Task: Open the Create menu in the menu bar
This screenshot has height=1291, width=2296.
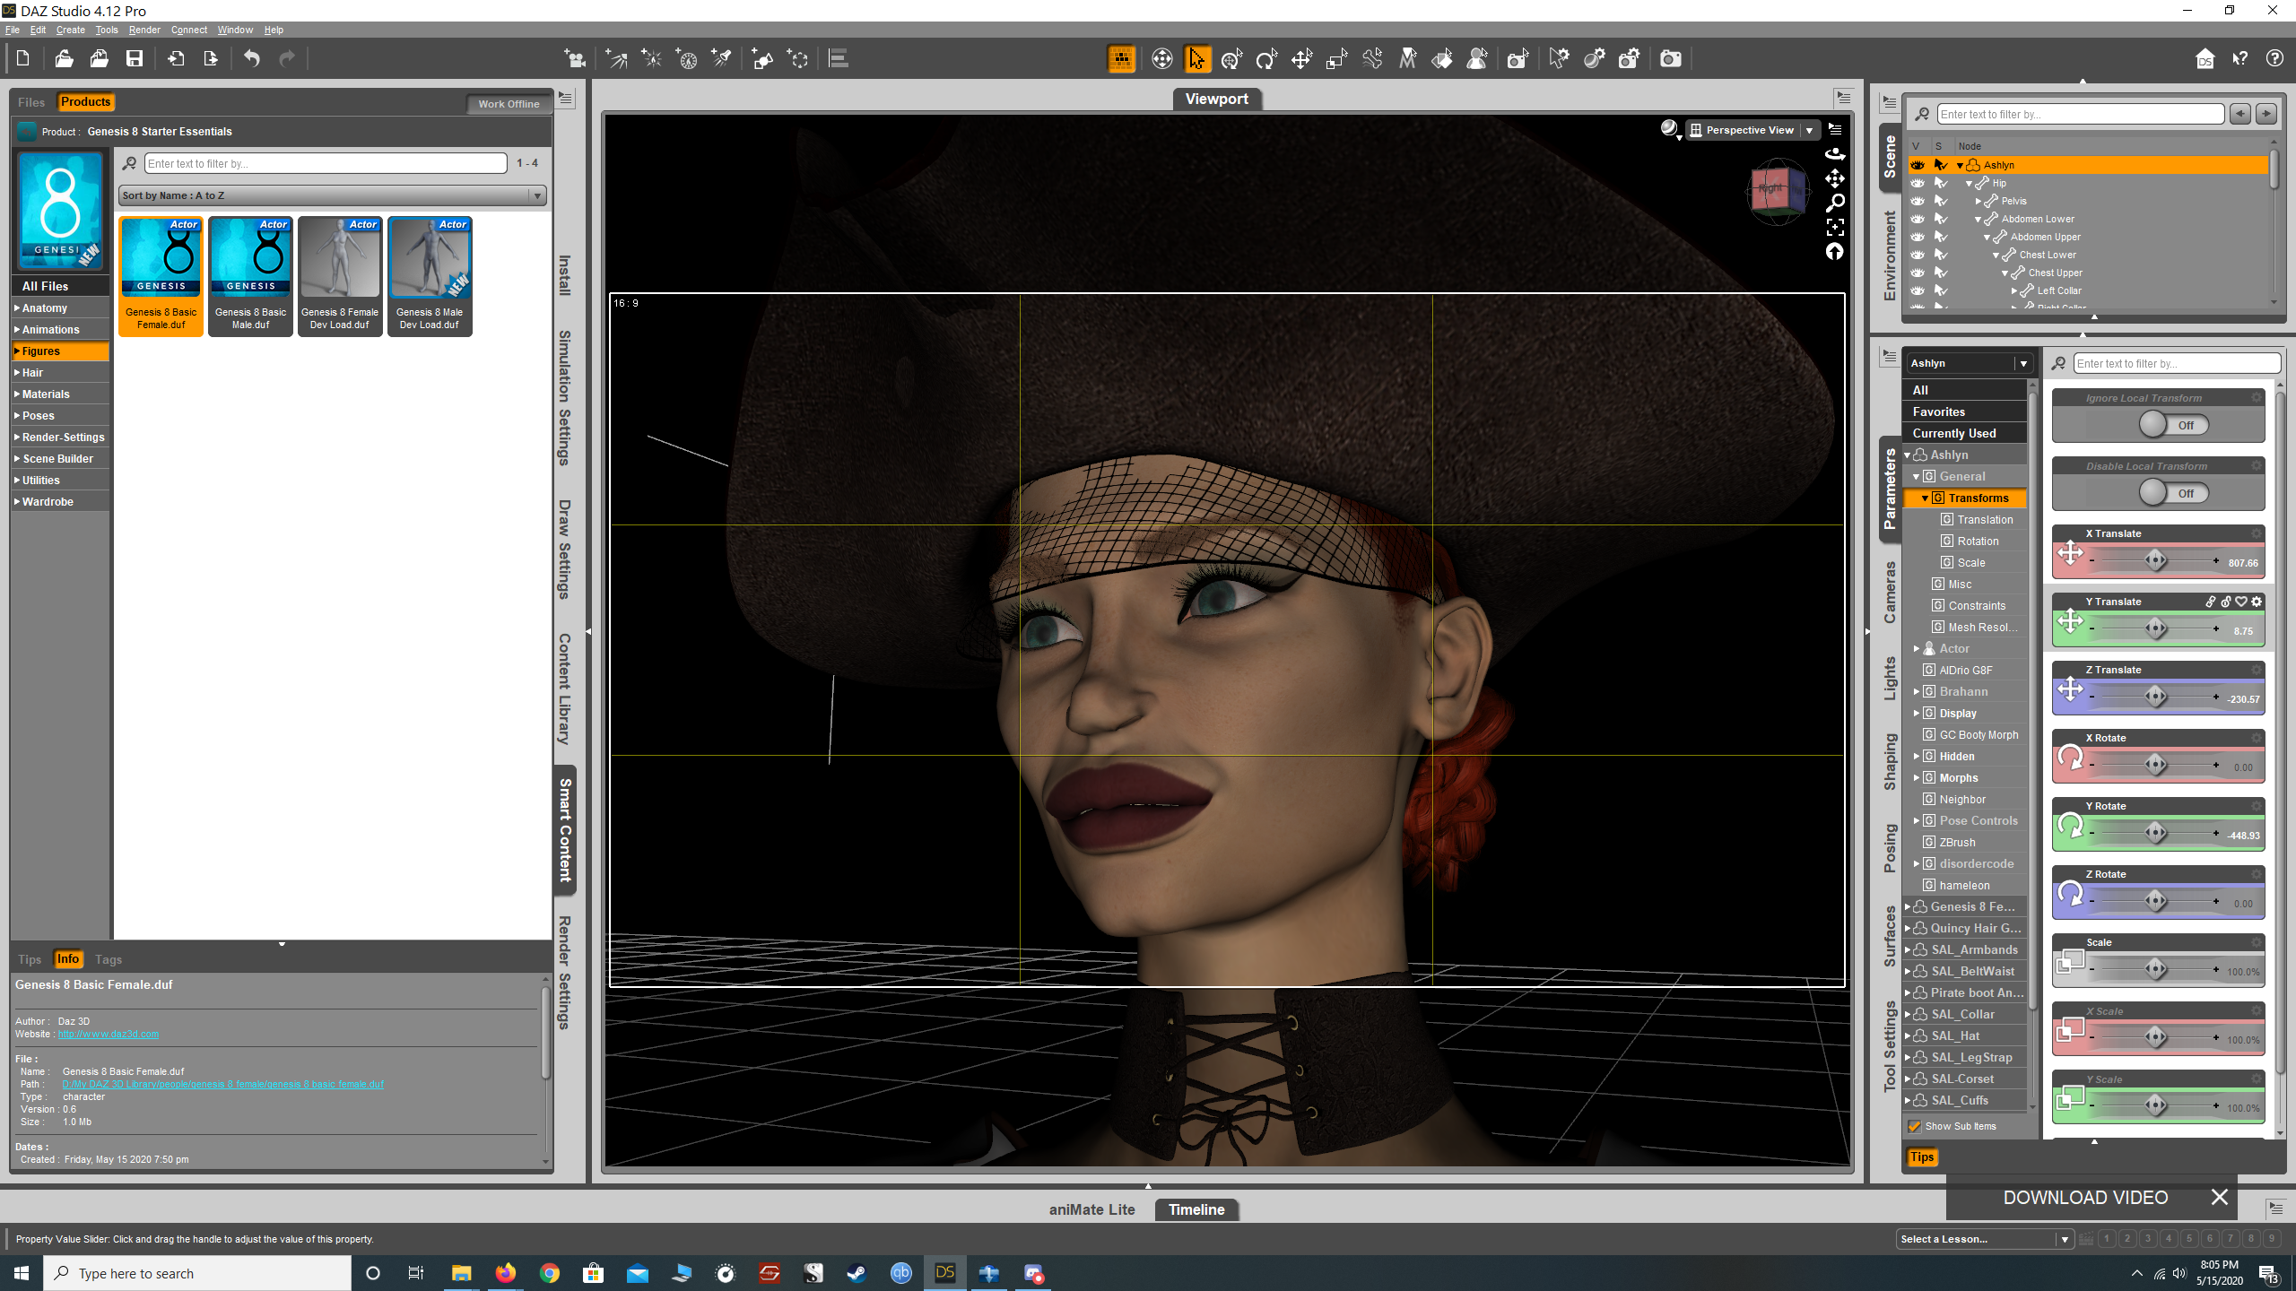Action: tap(71, 30)
